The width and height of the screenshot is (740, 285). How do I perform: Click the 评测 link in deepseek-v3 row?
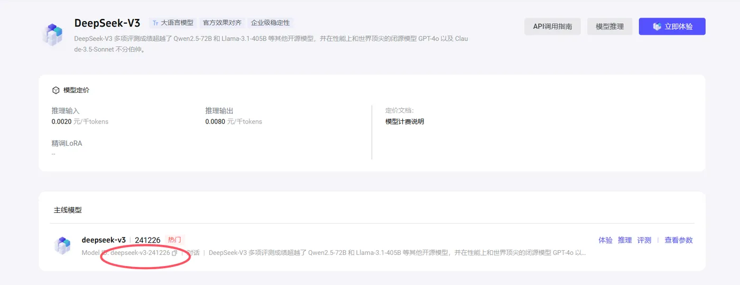click(x=644, y=240)
